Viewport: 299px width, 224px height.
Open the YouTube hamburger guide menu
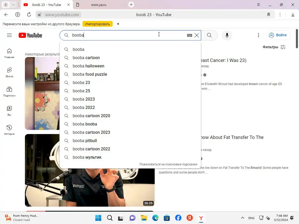click(9, 35)
